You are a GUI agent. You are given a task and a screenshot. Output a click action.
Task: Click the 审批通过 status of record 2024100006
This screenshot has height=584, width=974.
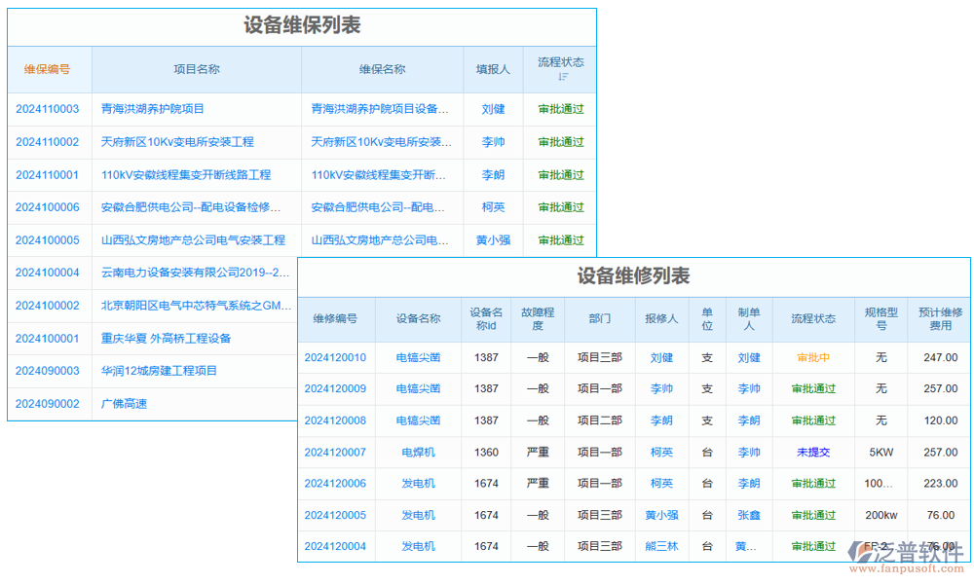tap(560, 207)
